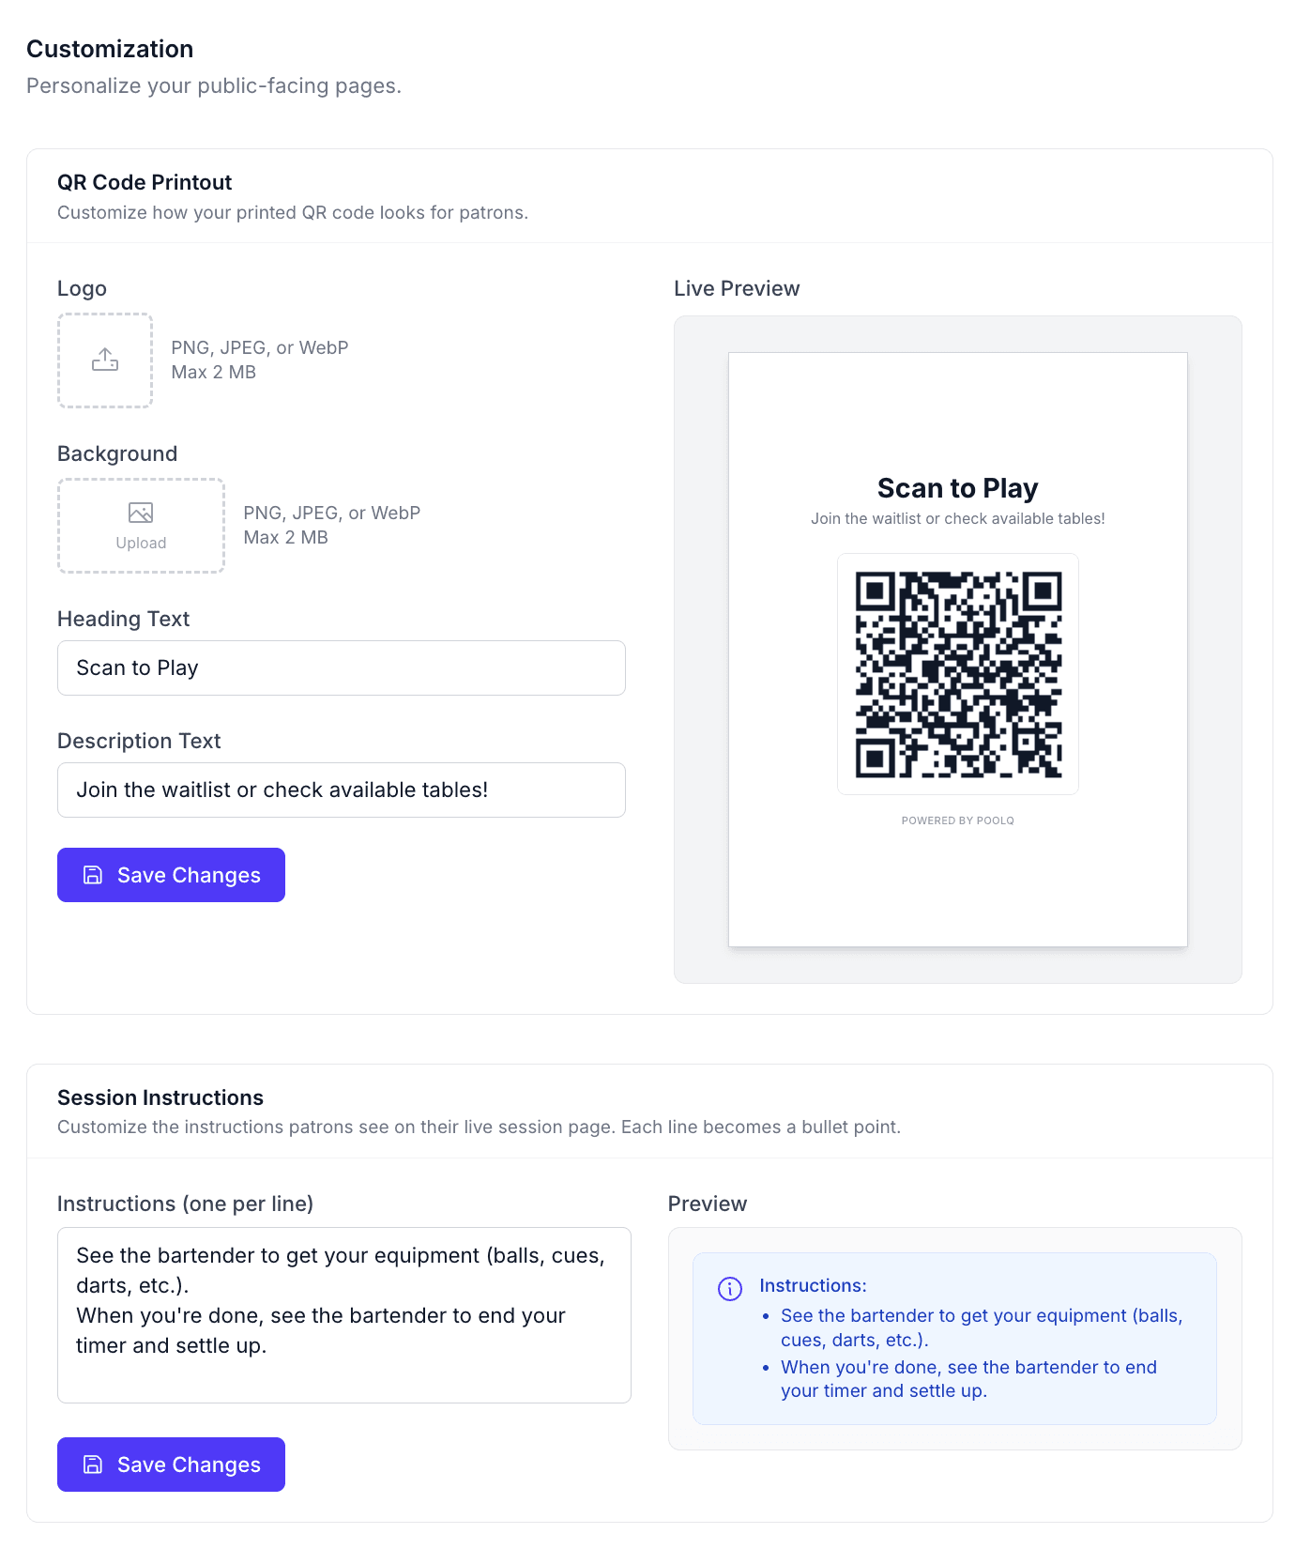This screenshot has height=1549, width=1295.
Task: Click the image icon in Background upload area
Action: pos(141,513)
